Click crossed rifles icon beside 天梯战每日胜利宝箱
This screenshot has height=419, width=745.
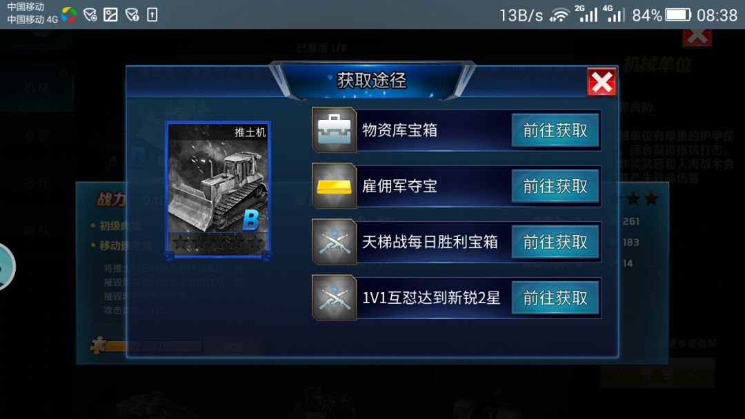[334, 241]
